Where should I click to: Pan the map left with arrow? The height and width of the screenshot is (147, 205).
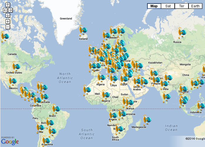pos(5,10)
